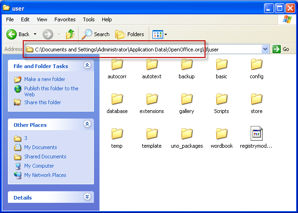Select the autocorr folder icon
The height and width of the screenshot is (213, 298).
click(117, 64)
